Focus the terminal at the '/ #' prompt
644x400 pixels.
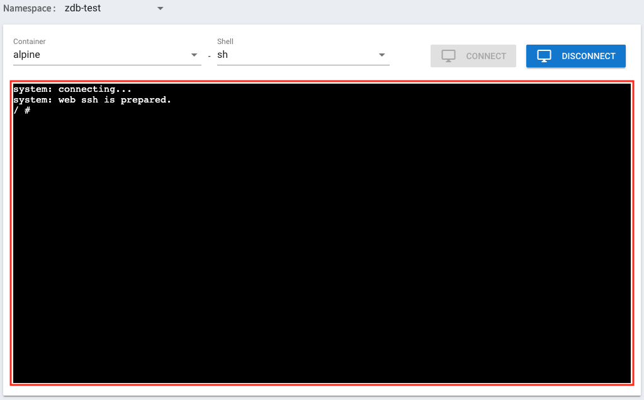point(22,110)
